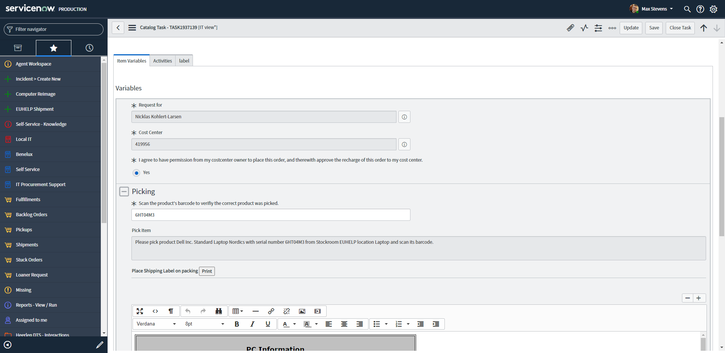This screenshot has height=353, width=725.
Task: Toggle bold formatting in editor
Action: pos(237,324)
